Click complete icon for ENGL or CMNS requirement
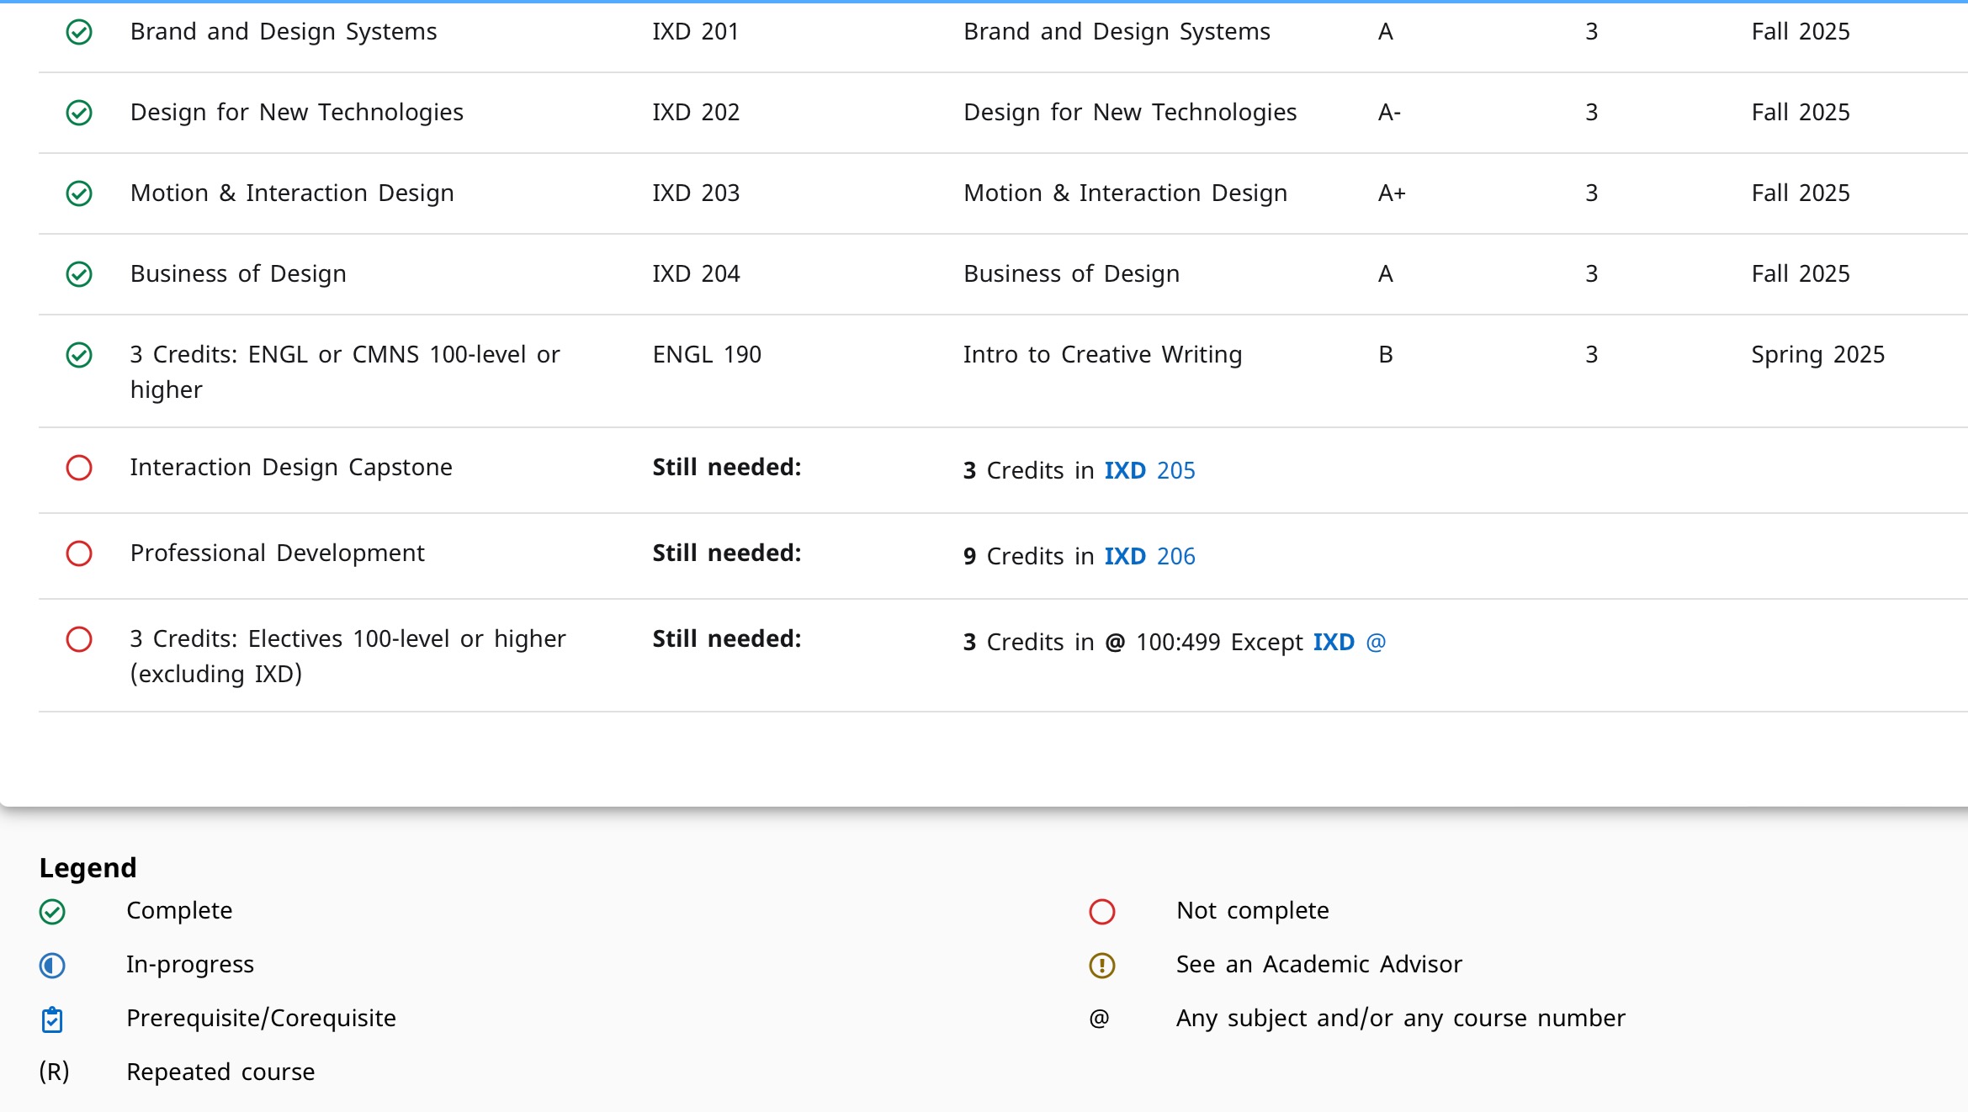The width and height of the screenshot is (1968, 1112). point(79,355)
